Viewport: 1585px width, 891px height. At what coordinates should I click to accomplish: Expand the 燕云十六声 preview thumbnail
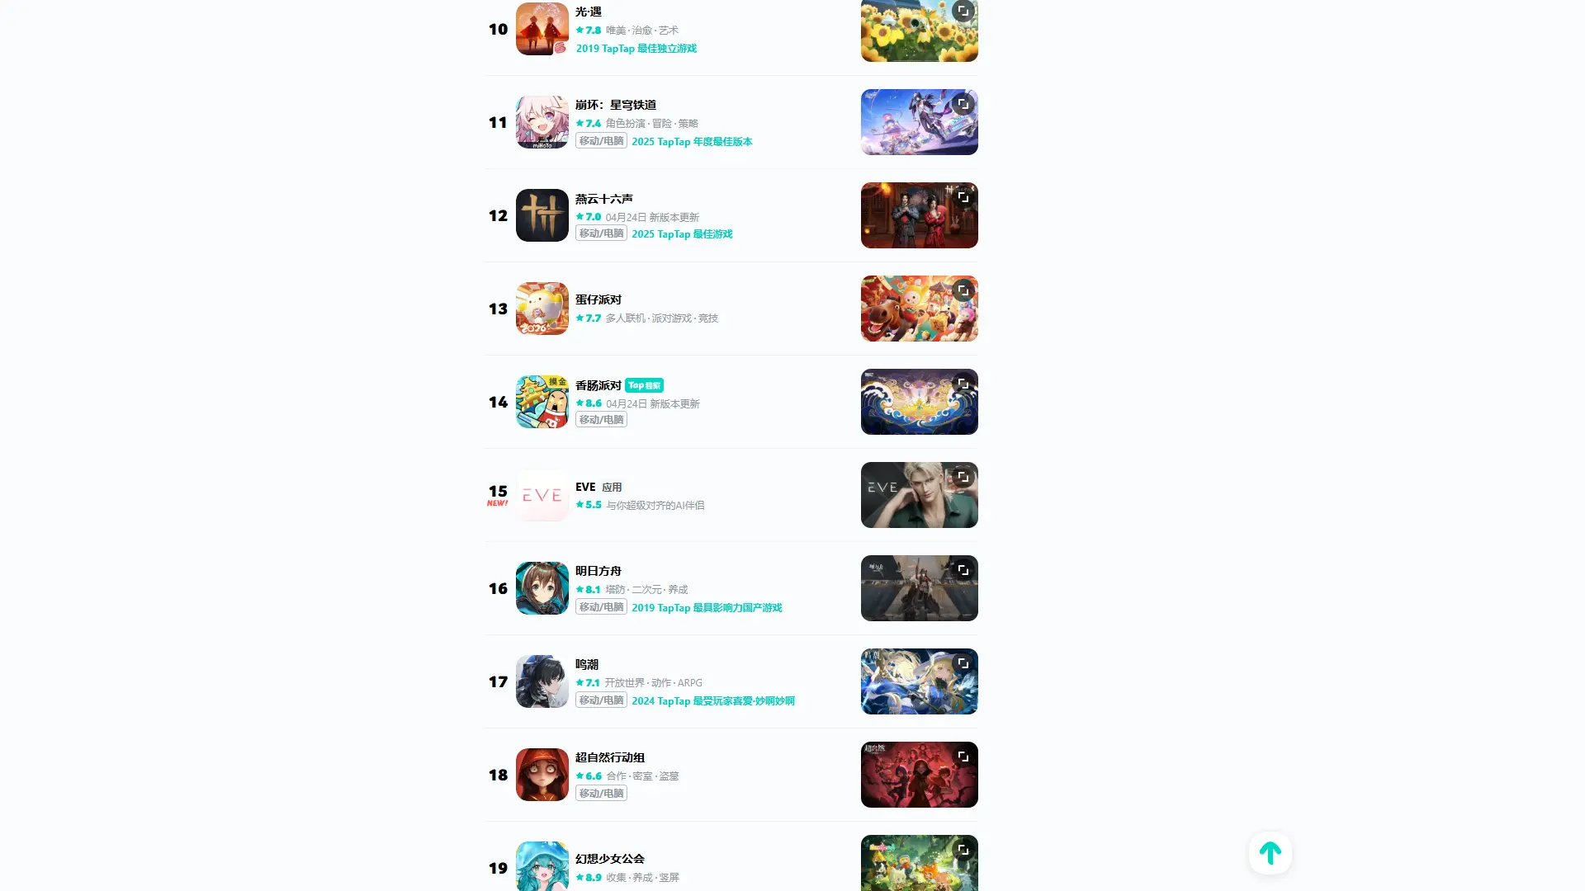point(963,197)
